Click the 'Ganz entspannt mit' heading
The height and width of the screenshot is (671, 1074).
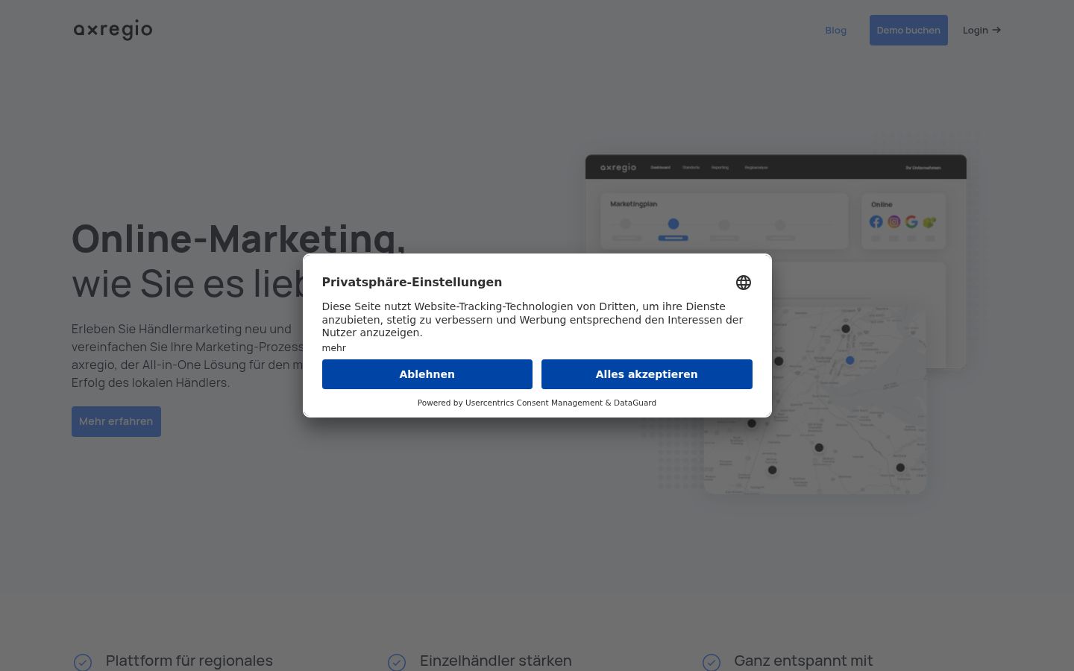(x=803, y=661)
